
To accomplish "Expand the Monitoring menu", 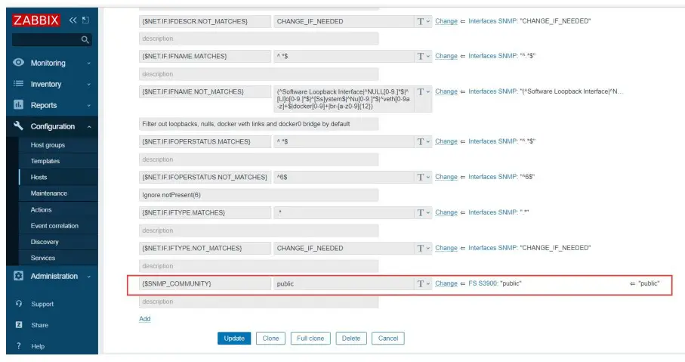I will coord(52,63).
